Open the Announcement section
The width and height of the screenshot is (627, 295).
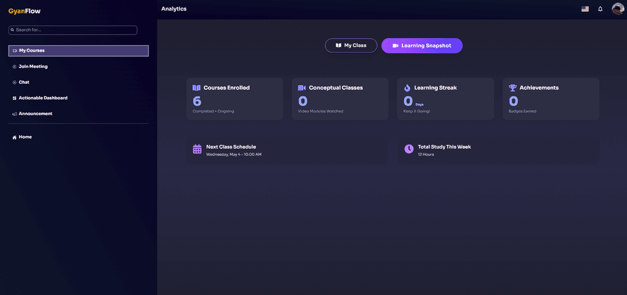(x=35, y=114)
